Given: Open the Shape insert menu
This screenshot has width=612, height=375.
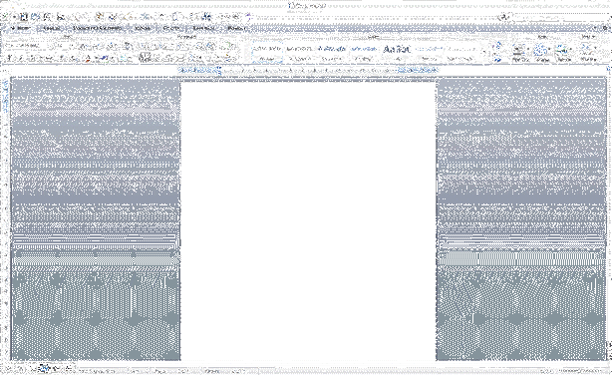Looking at the screenshot, I should click(542, 53).
